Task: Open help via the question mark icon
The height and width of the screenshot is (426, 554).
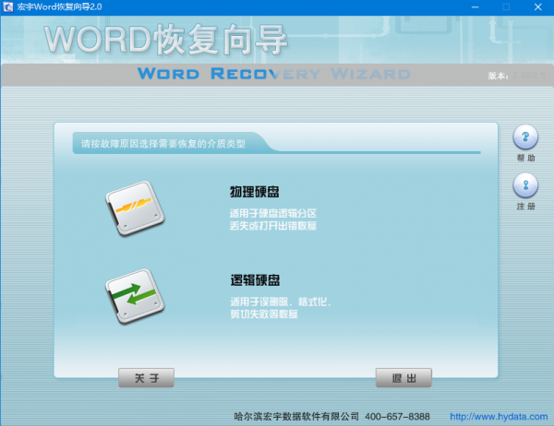Action: (x=525, y=136)
